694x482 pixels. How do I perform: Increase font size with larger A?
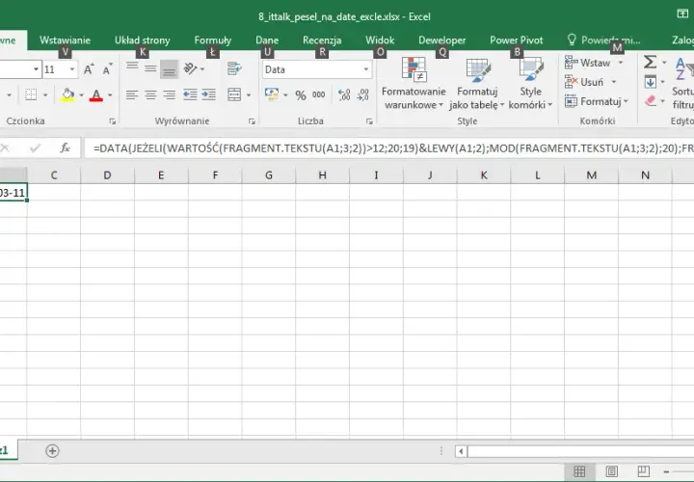point(88,69)
